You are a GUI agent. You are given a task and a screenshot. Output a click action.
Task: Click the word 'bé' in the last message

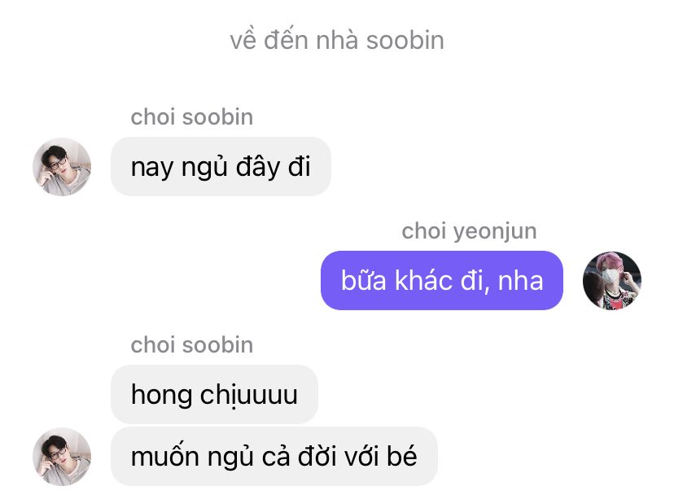click(402, 456)
